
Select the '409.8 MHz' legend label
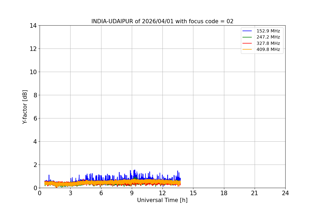point(268,49)
